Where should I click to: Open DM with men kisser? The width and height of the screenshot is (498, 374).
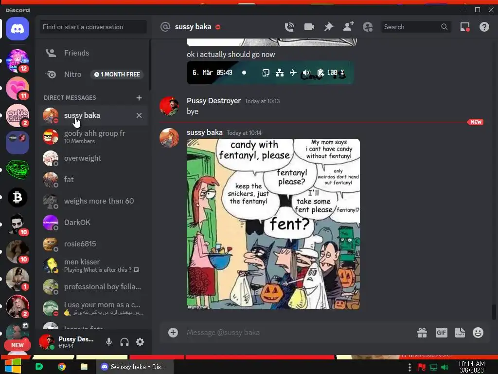(94, 265)
